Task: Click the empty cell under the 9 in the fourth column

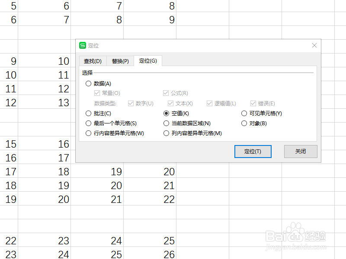Action: point(150,33)
